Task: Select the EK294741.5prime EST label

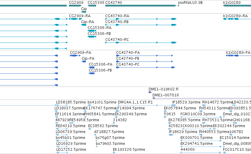Action: coord(196,144)
